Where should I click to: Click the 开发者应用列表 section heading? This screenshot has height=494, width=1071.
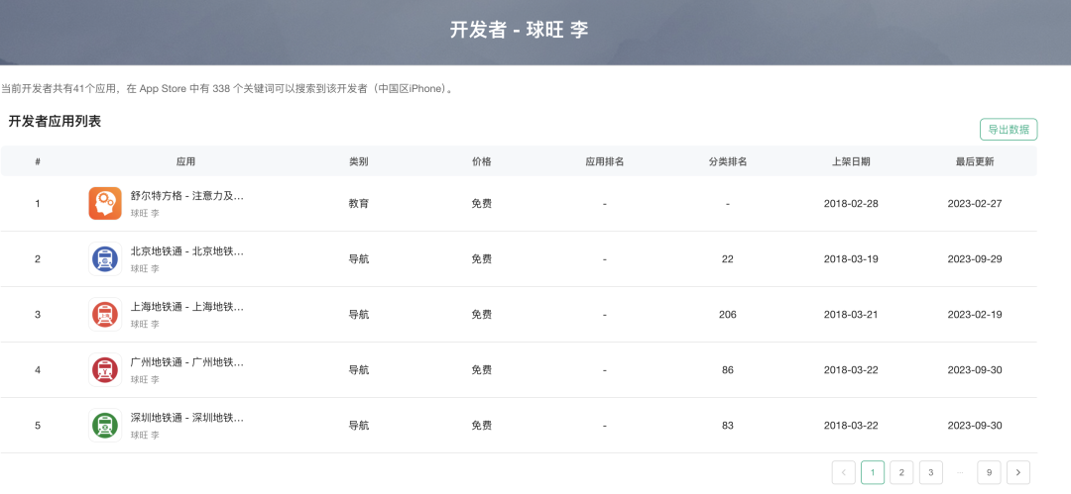[x=55, y=122]
